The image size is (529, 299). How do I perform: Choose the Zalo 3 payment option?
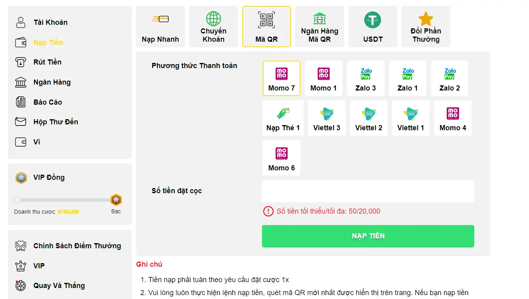tap(365, 78)
